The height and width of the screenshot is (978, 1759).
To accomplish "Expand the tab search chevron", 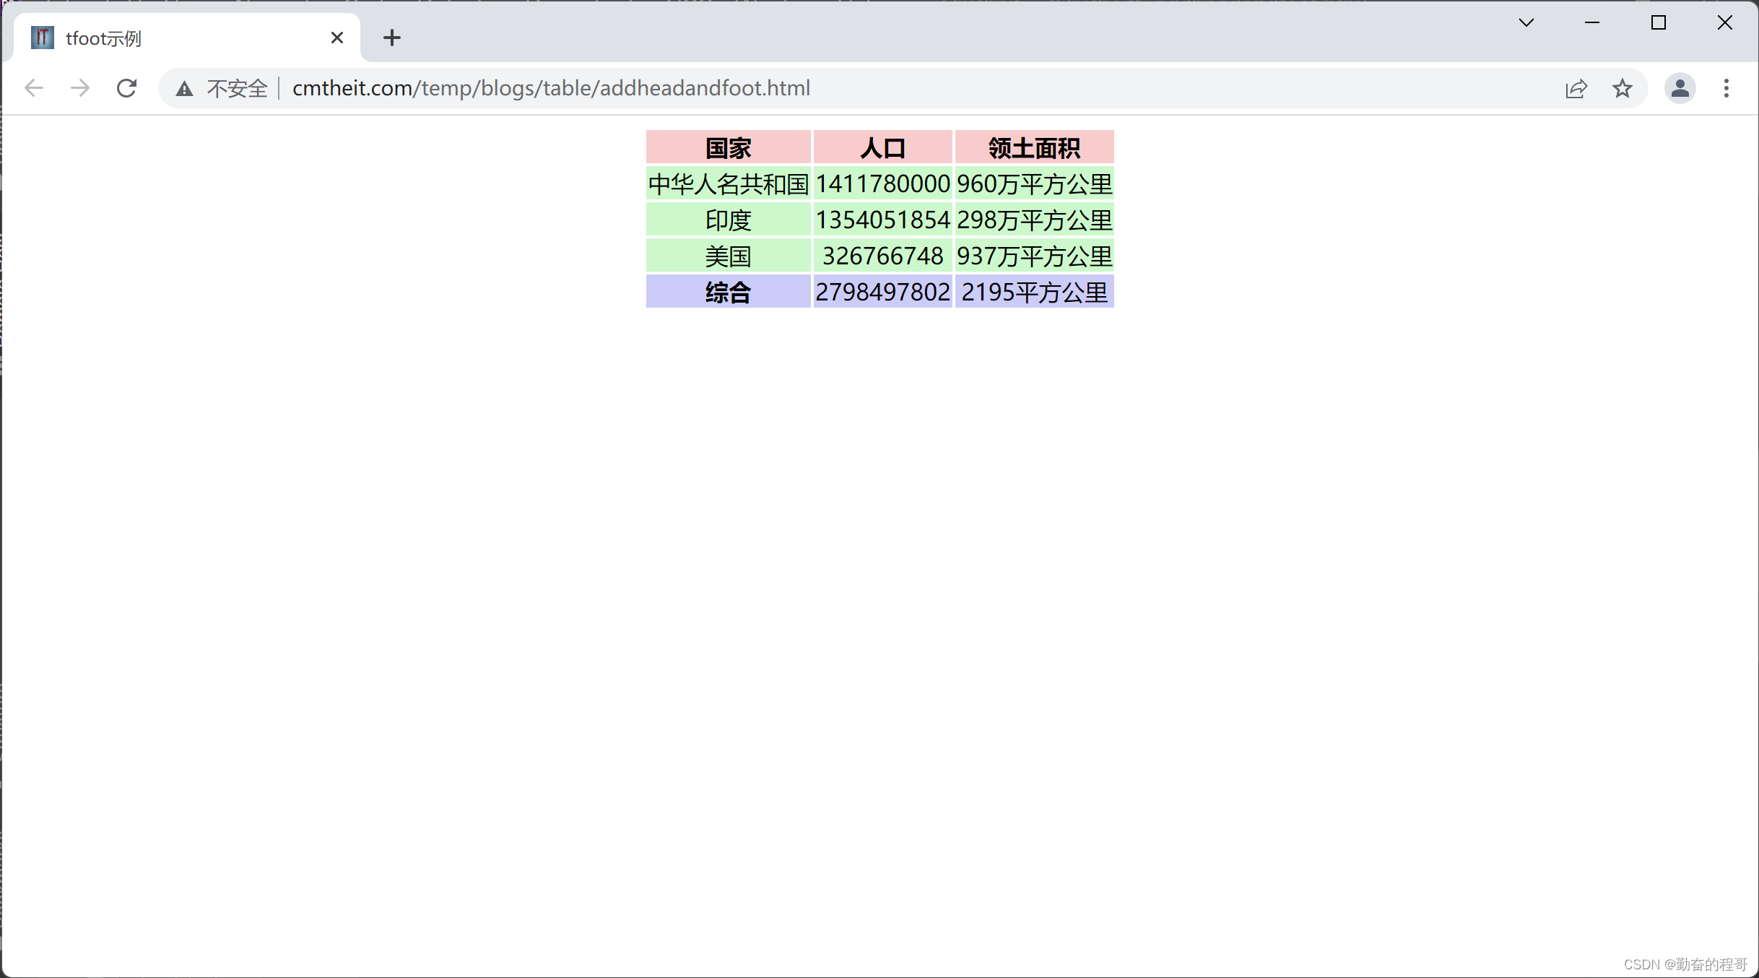I will (1526, 22).
